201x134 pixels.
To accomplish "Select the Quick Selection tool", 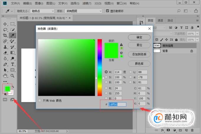I will pyautogui.click(x=12, y=30).
